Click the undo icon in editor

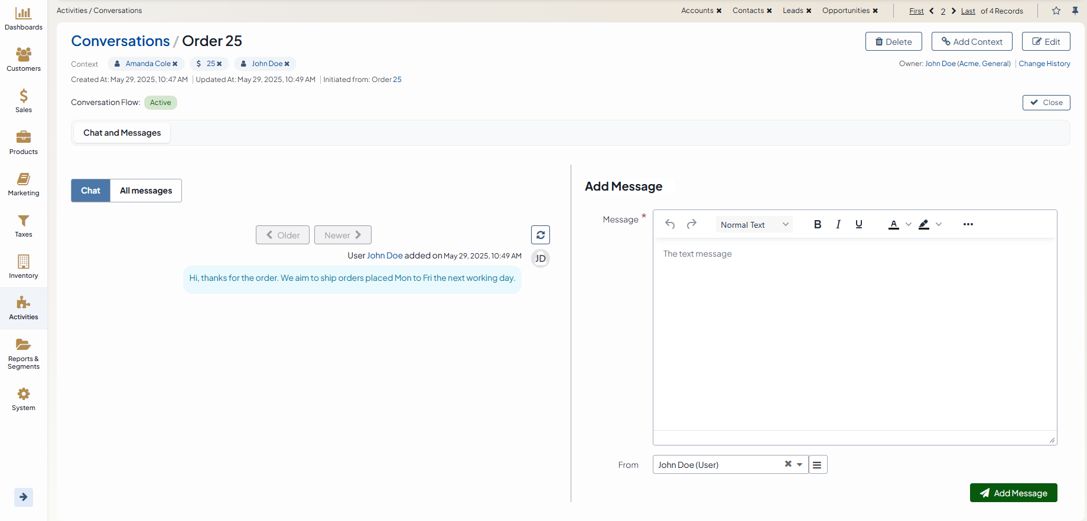[670, 224]
